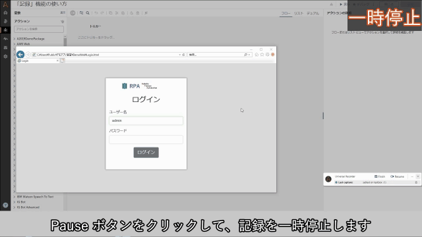Click the トリガー label in flow canvas
Image resolution: width=422 pixels, height=237 pixels.
(95, 26)
